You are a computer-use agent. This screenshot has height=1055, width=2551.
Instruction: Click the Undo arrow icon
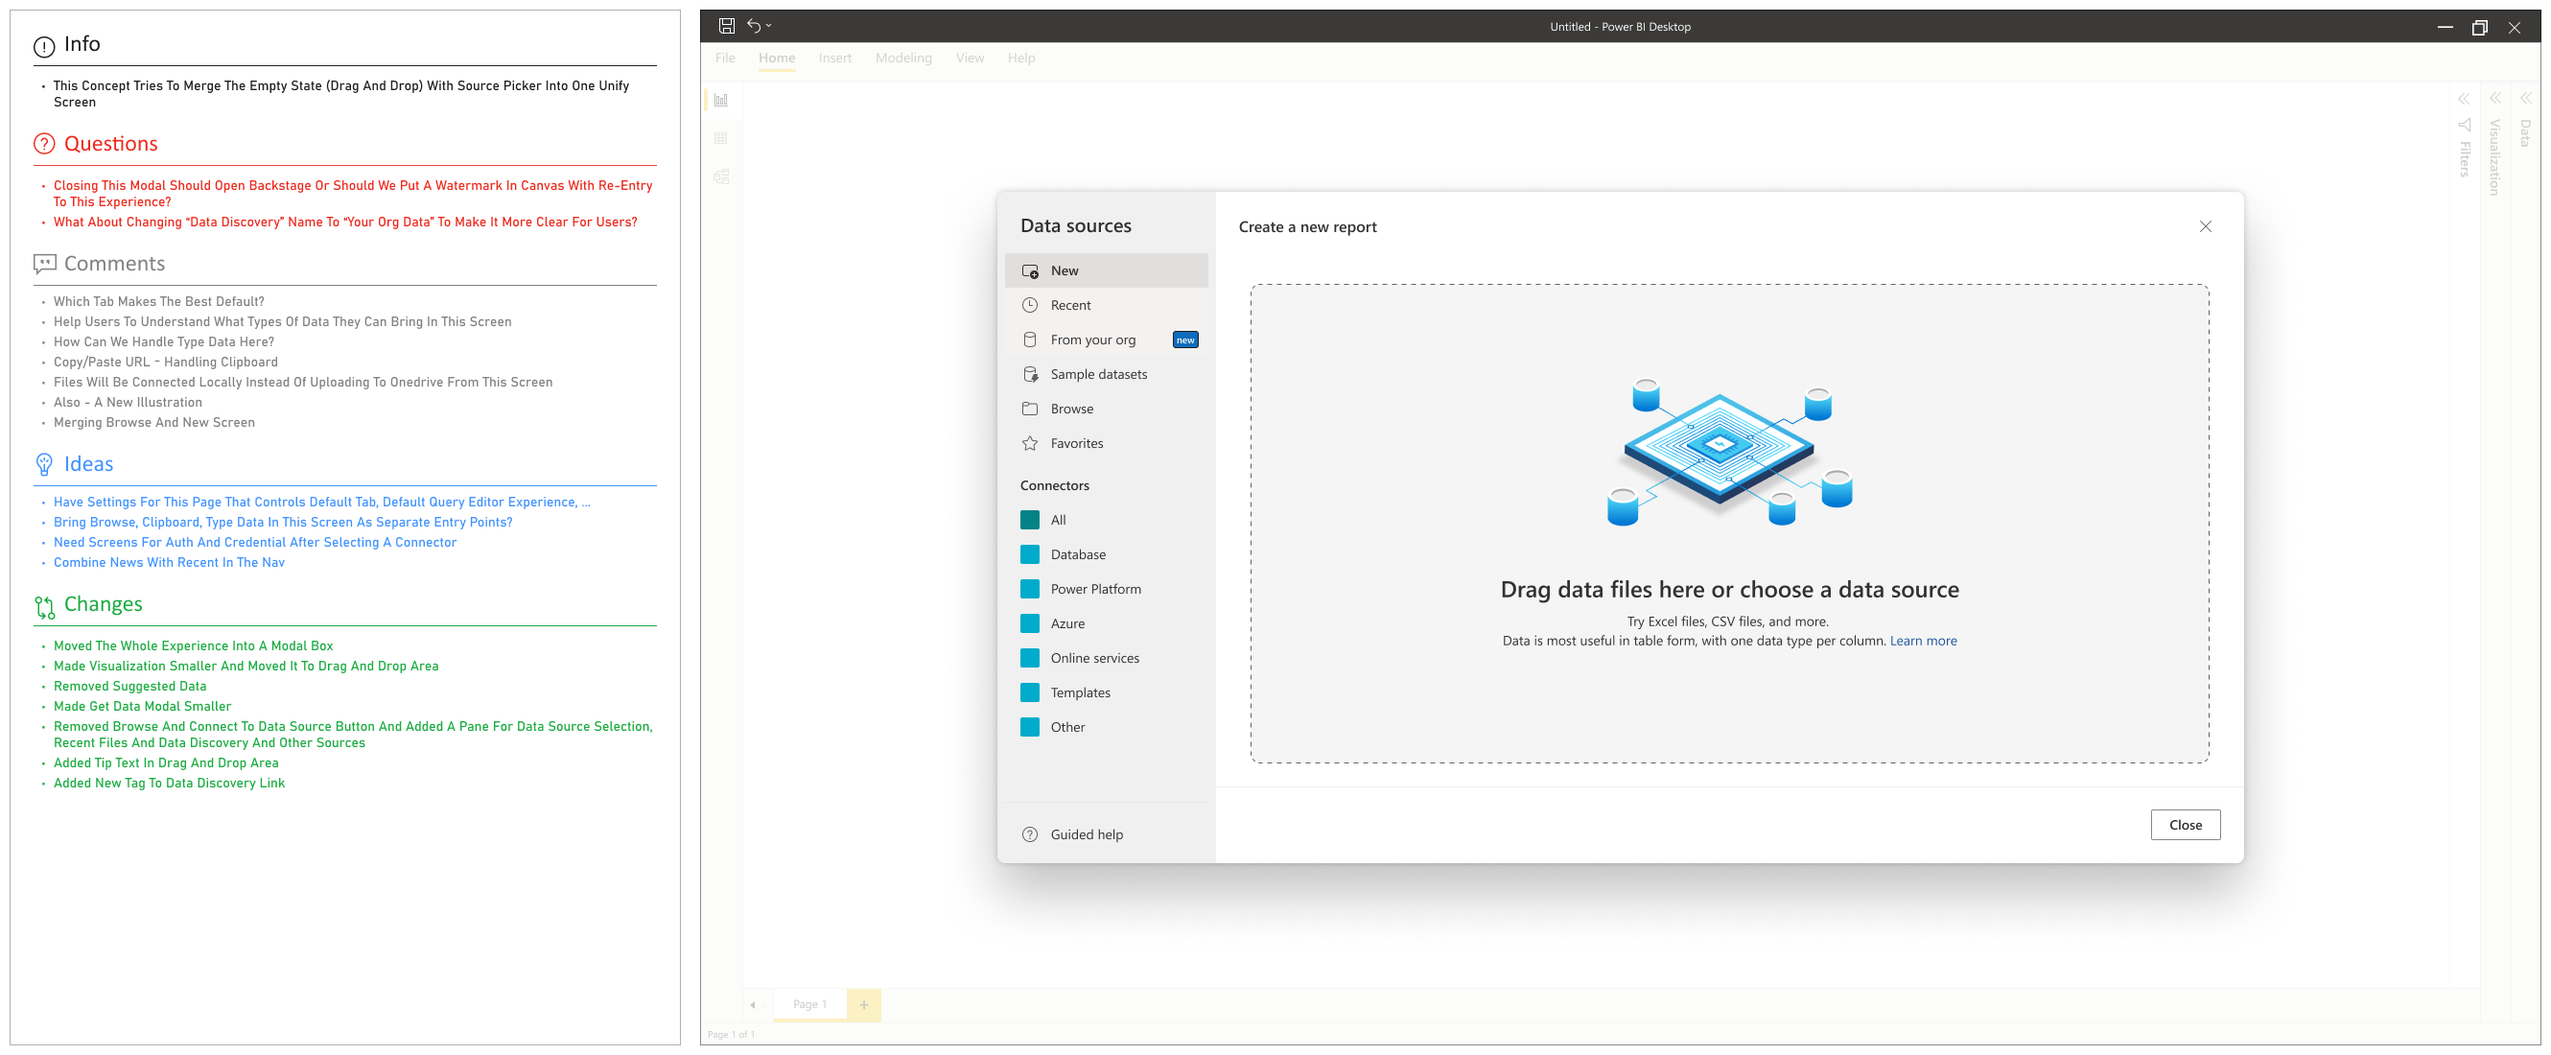(x=754, y=26)
